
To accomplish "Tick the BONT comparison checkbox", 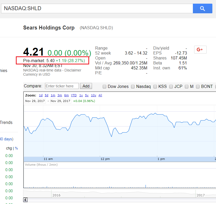I will (x=198, y=87).
